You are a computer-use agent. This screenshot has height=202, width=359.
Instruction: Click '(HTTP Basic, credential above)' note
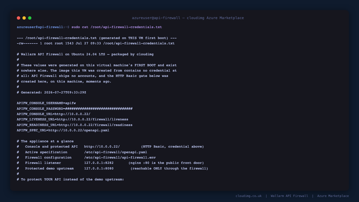(172, 147)
